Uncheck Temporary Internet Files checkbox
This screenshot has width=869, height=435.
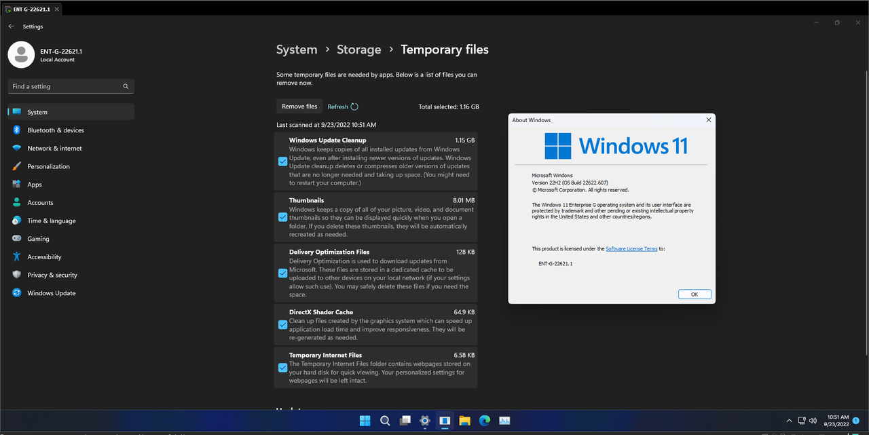pyautogui.click(x=282, y=368)
